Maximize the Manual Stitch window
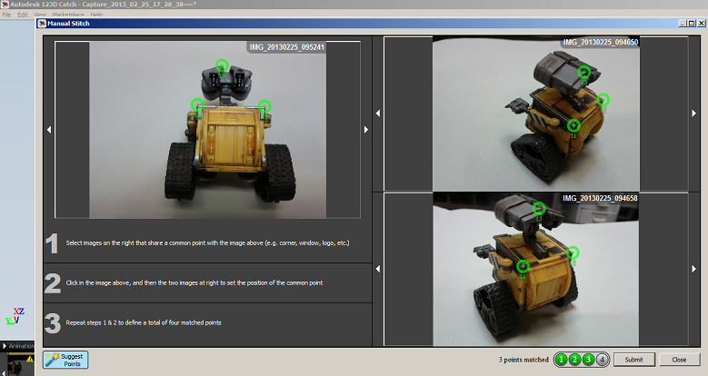 pyautogui.click(x=692, y=24)
